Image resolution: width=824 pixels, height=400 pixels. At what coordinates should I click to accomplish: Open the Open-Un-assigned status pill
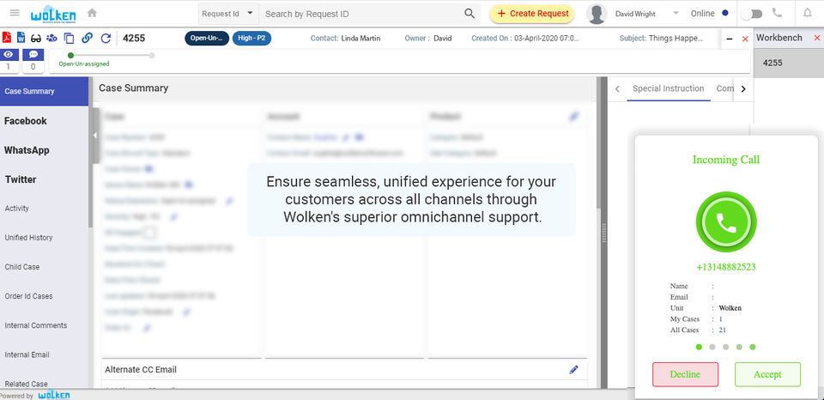[207, 39]
